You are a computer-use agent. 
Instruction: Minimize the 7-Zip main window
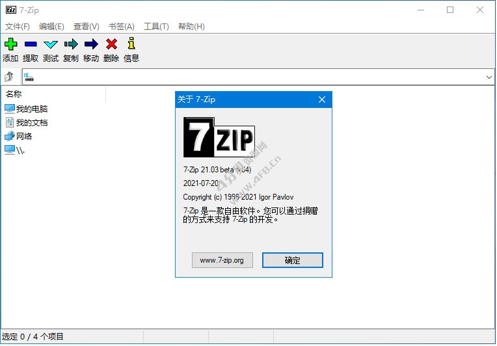pos(421,10)
